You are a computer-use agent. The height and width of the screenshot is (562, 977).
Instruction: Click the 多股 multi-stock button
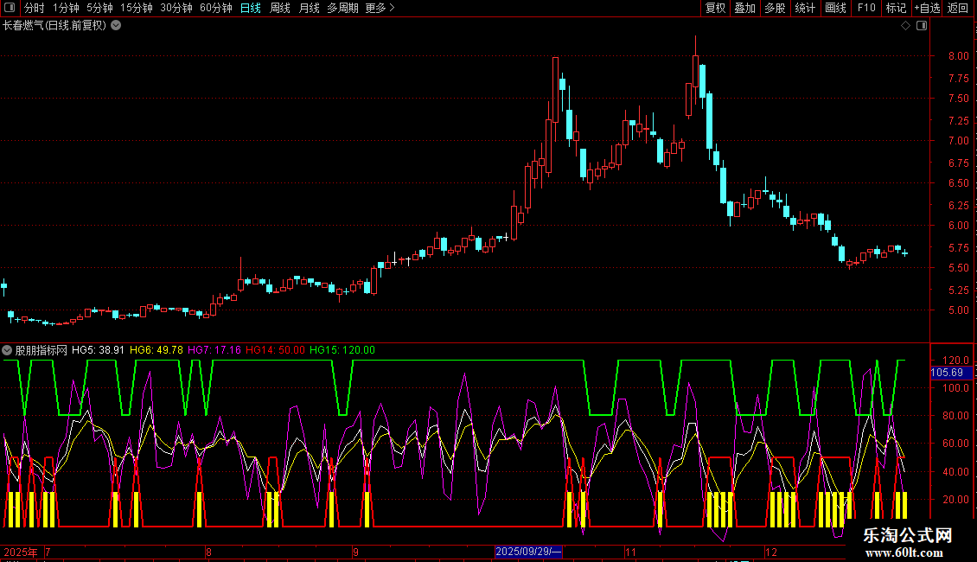775,8
